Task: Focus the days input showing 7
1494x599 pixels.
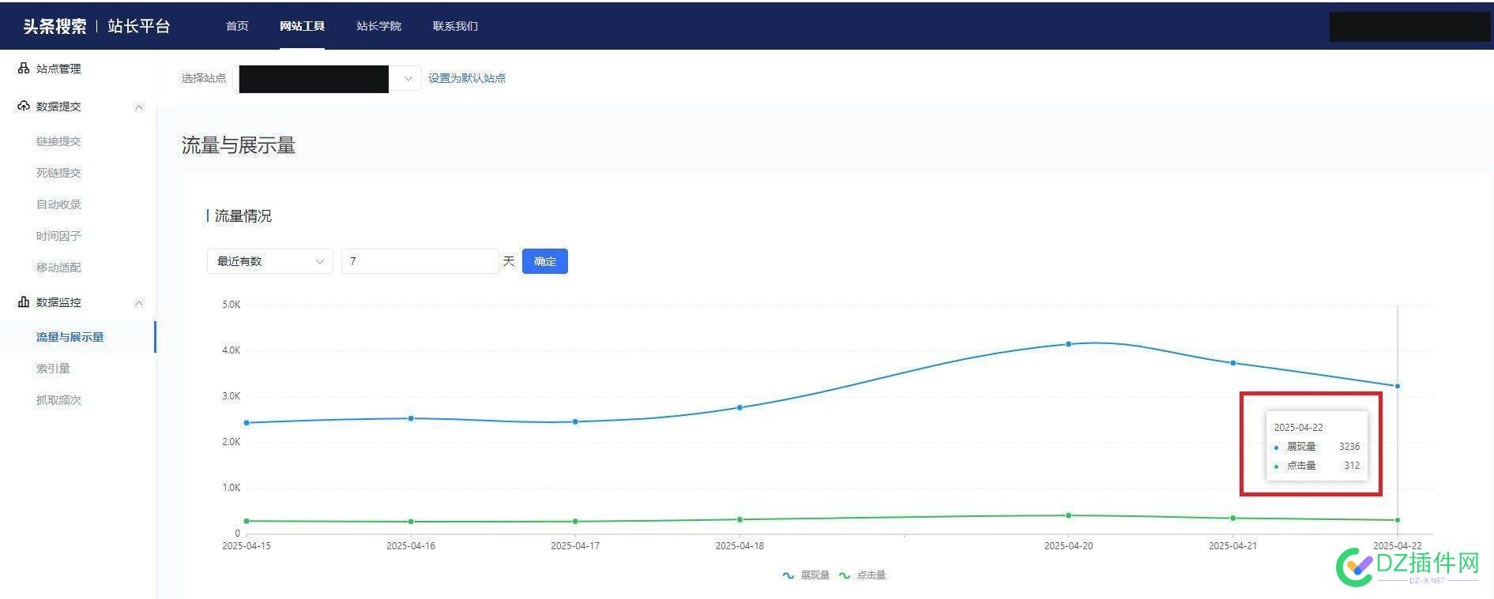Action: click(419, 261)
